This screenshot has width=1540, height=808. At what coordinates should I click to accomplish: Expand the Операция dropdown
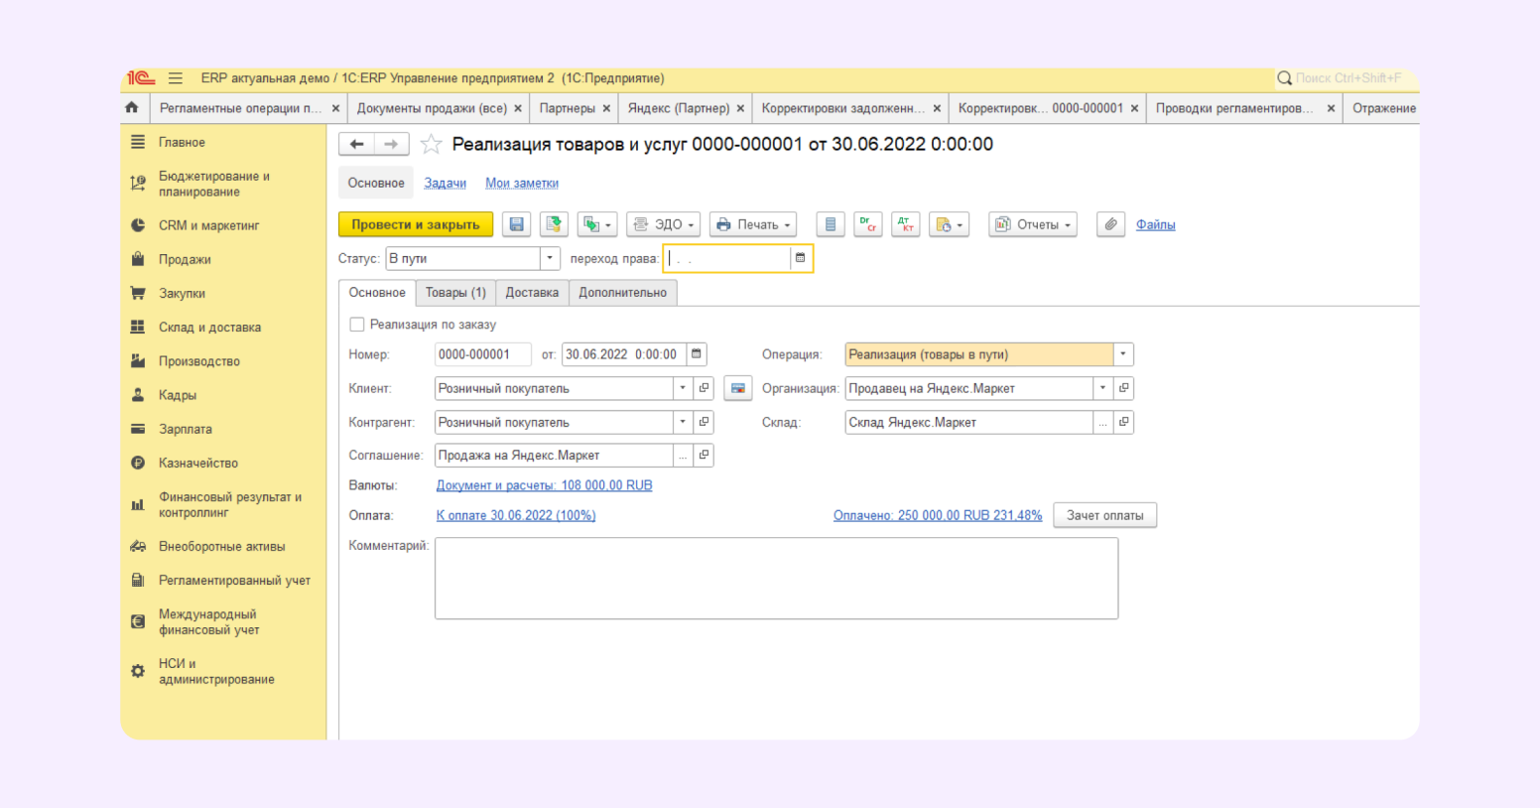[x=1123, y=354]
